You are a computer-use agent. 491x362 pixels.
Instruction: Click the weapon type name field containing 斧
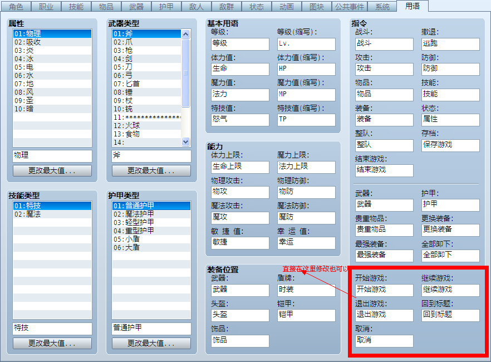click(x=151, y=156)
